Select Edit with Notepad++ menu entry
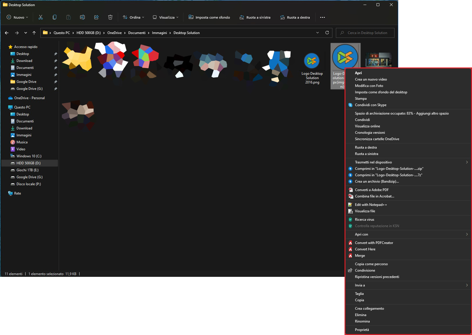The width and height of the screenshot is (472, 335). point(371,205)
